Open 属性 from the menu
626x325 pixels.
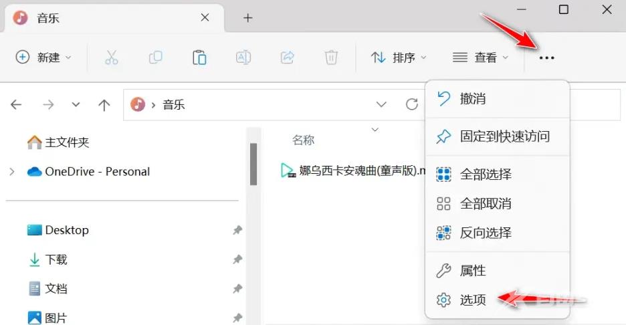[x=498, y=271]
